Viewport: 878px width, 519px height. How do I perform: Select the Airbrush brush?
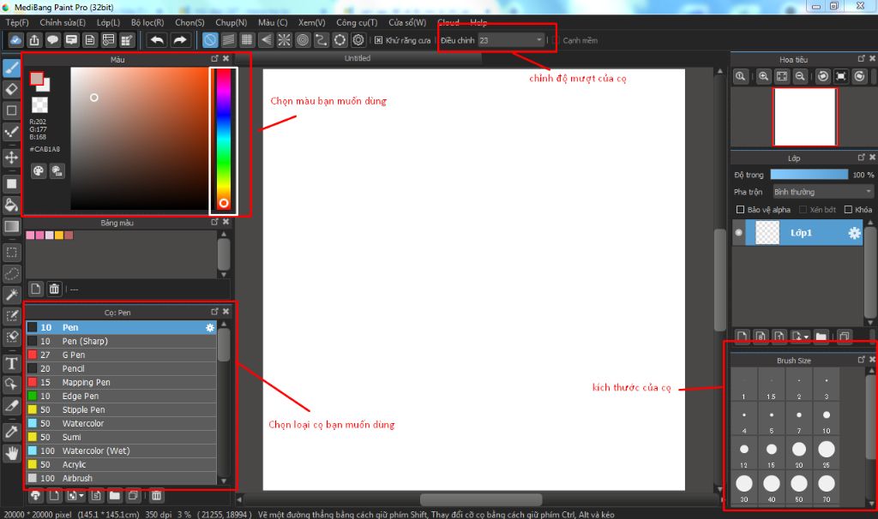[x=121, y=478]
